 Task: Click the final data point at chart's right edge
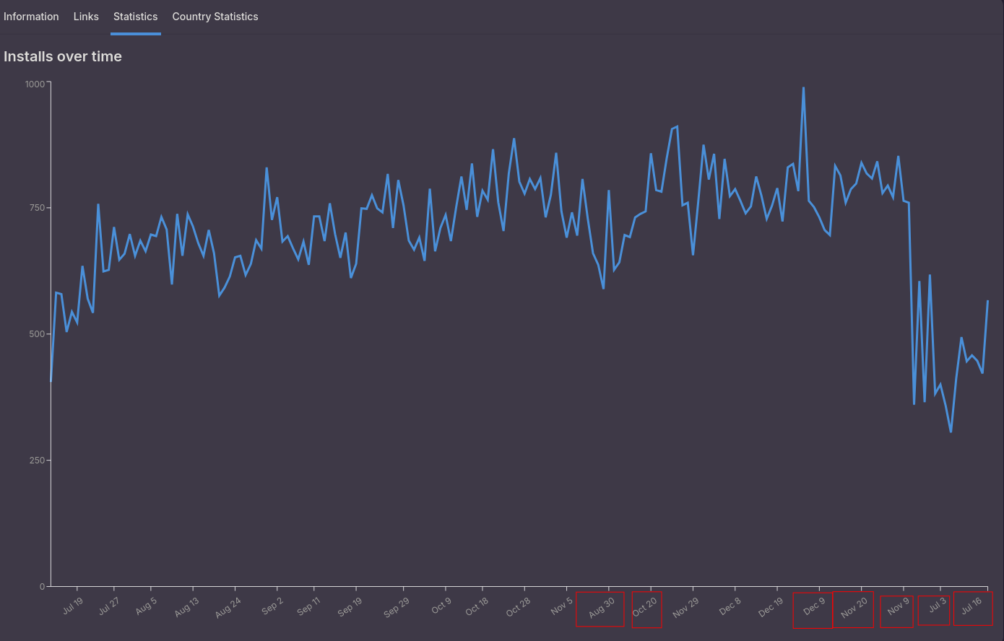tap(987, 301)
